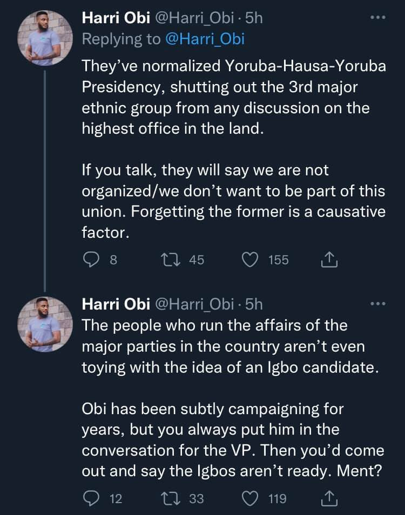The height and width of the screenshot is (515, 405).
Task: Open Harri Obi display name on second tweet
Action: [x=116, y=305]
